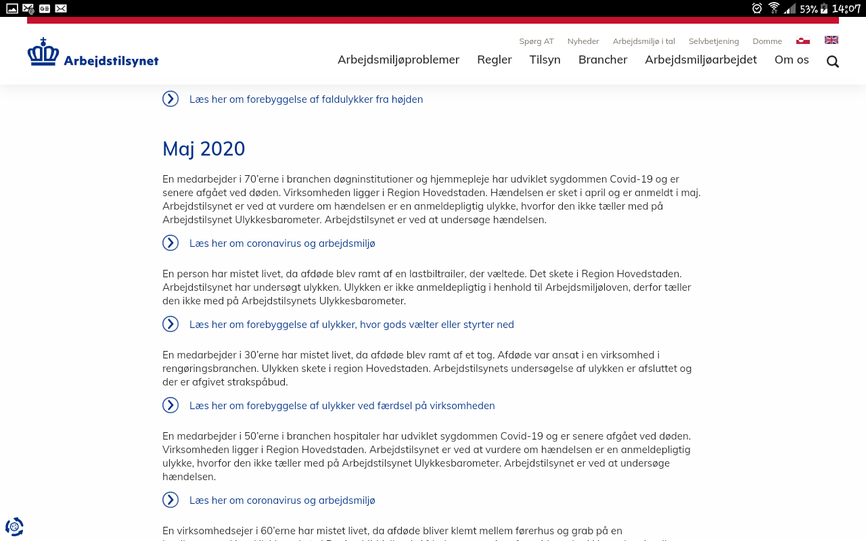866x541 pixels.
Task: Open Arbejdsmiljø i tal link
Action: point(644,41)
